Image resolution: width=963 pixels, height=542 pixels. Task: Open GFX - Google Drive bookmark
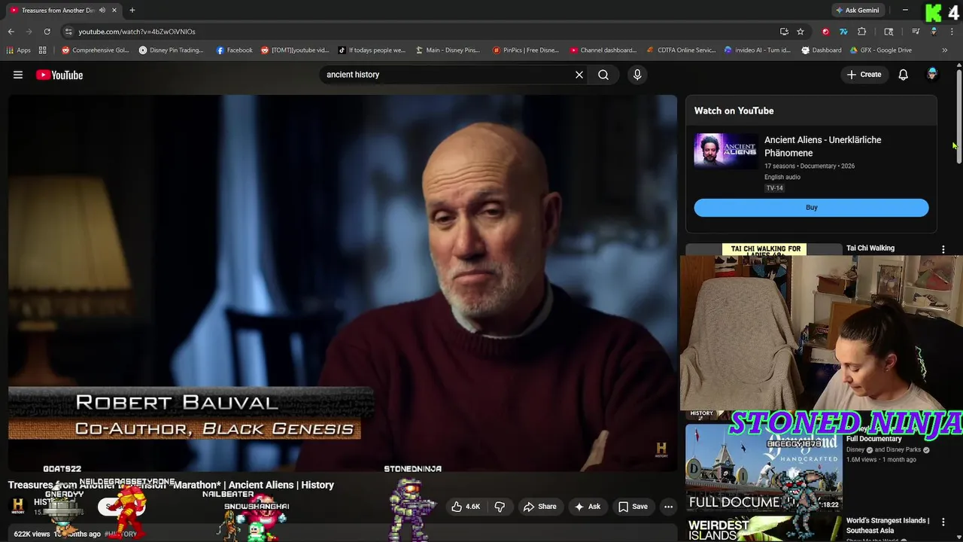881,50
